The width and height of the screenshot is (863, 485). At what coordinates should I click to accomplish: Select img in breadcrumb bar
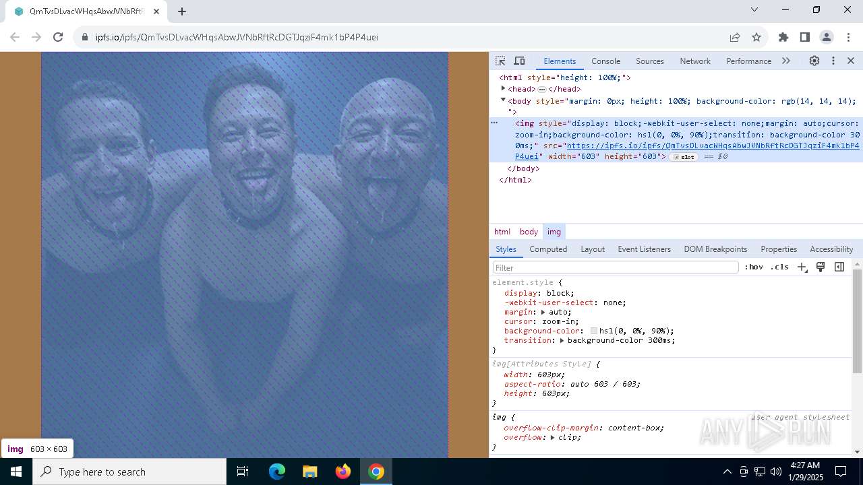(x=554, y=232)
